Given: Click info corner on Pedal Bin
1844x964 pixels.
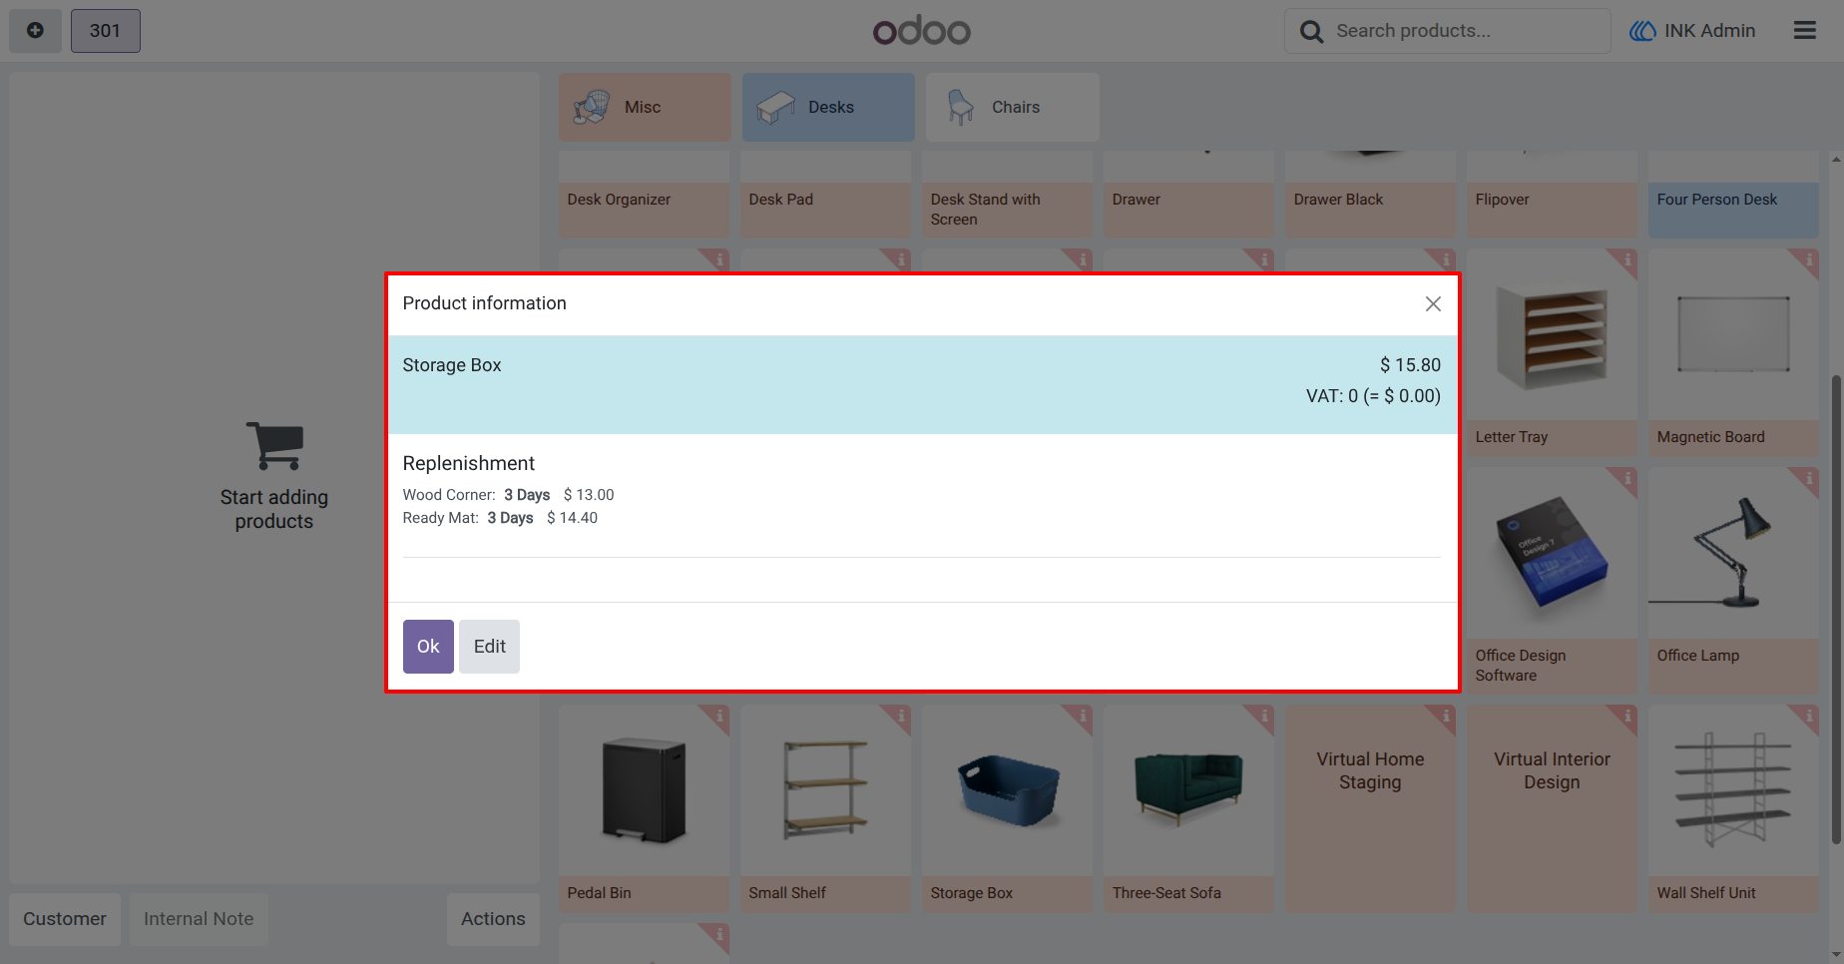Looking at the screenshot, I should tap(718, 716).
